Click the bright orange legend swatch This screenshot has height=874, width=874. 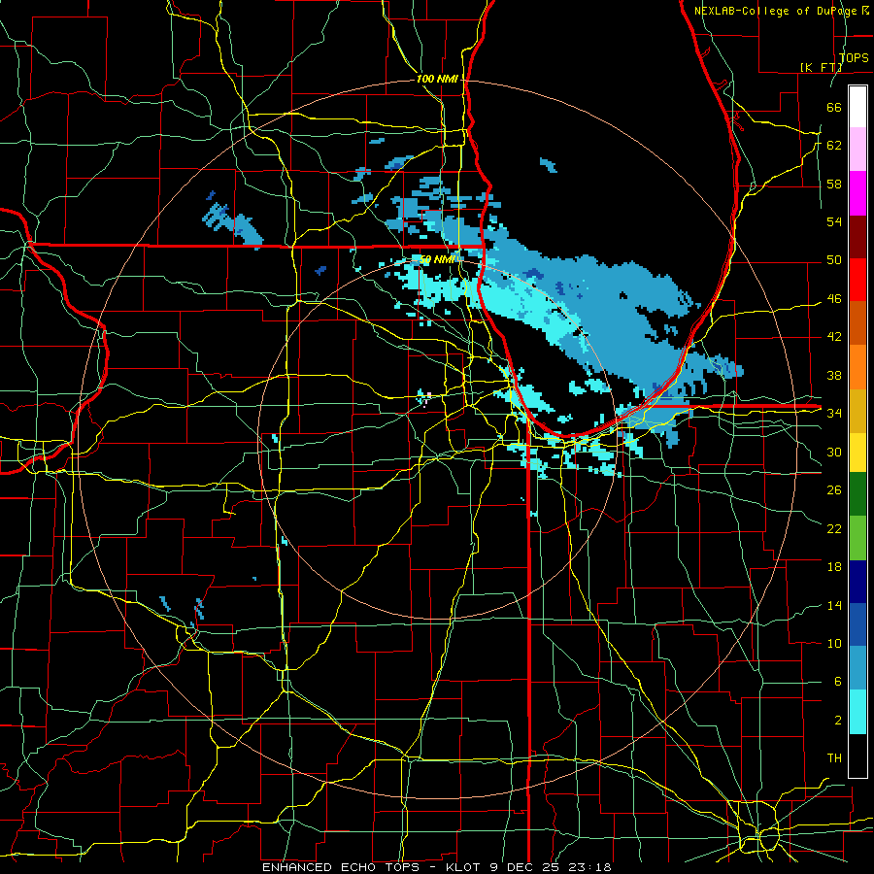point(857,367)
